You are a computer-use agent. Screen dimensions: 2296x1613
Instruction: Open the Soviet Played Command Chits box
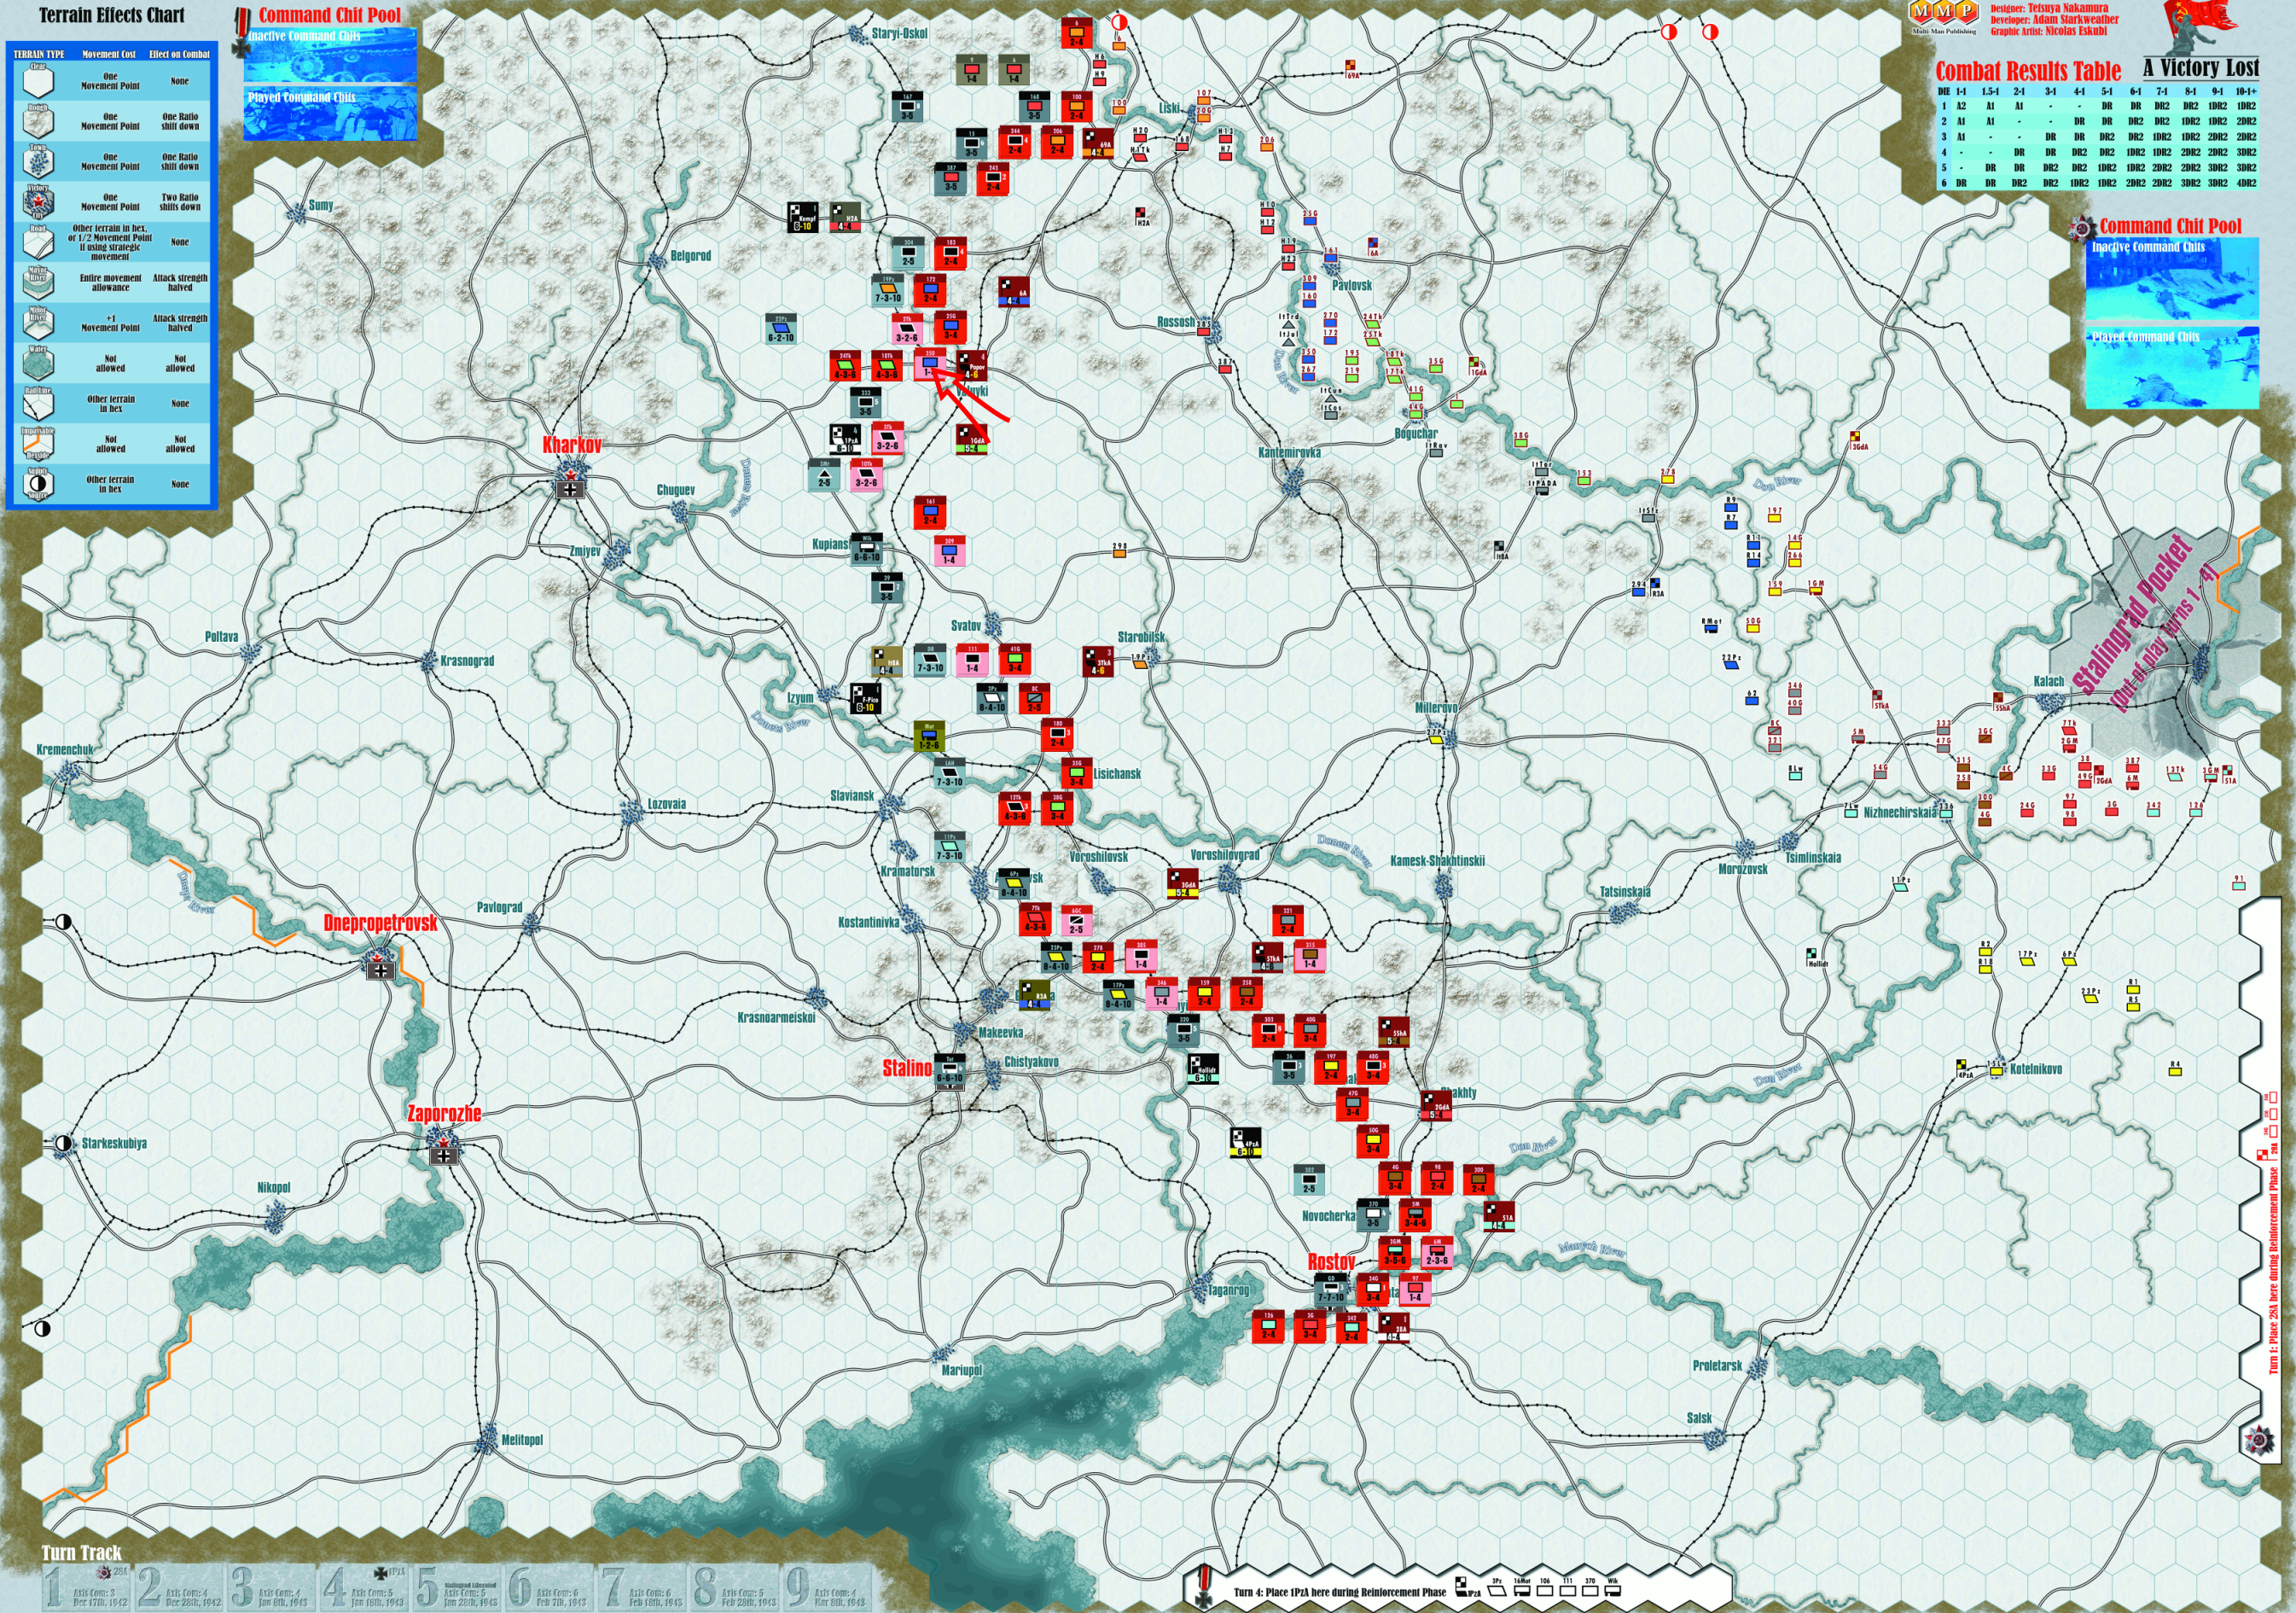(2173, 368)
